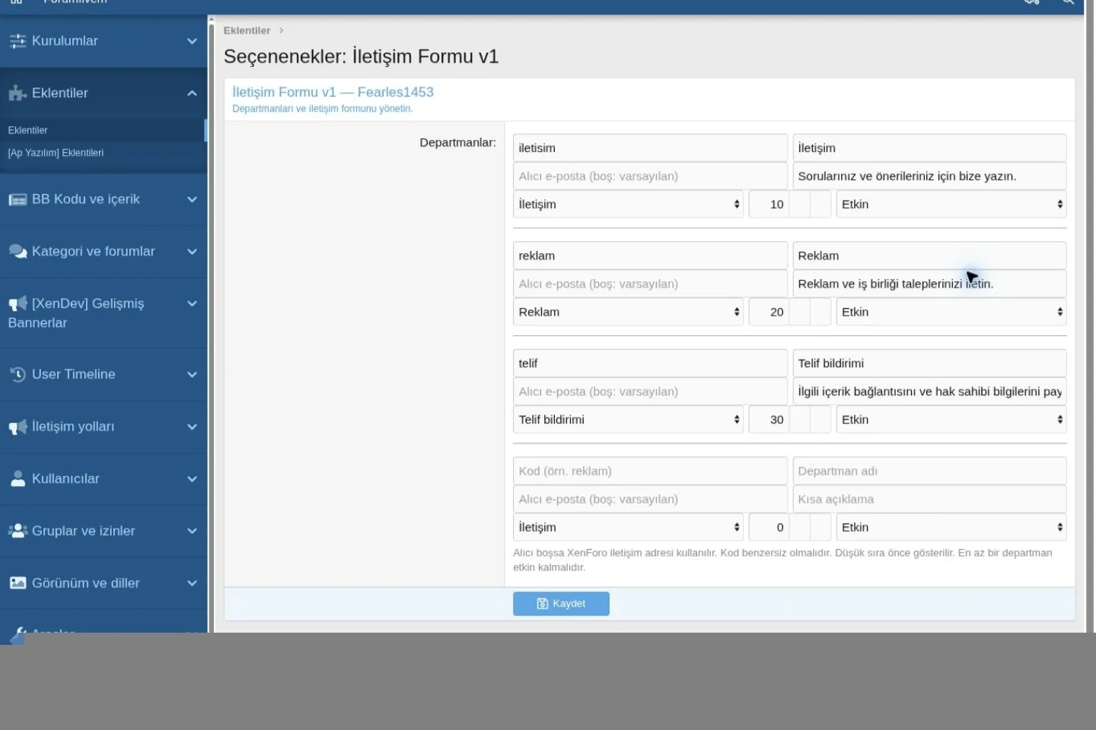Screen dimensions: 1096x730
Task: Click the puzzle icon of the Eklentiler section
Action: coord(18,94)
